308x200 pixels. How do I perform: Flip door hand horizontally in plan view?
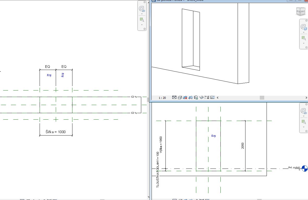(x=49, y=75)
